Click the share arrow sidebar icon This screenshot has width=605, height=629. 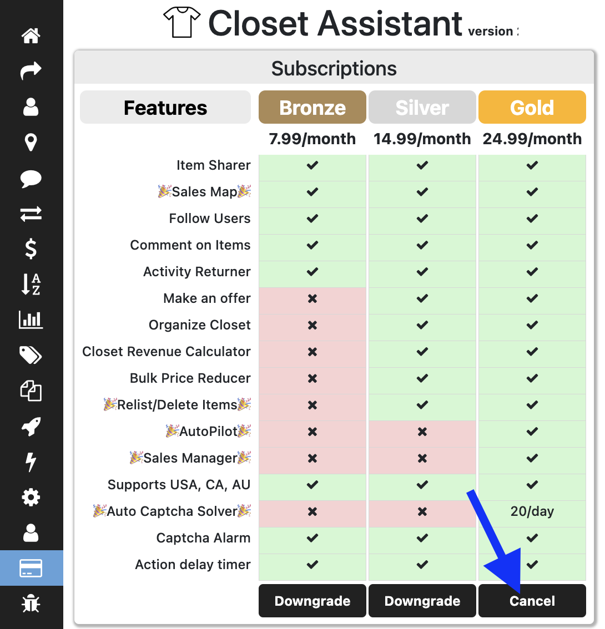(31, 71)
